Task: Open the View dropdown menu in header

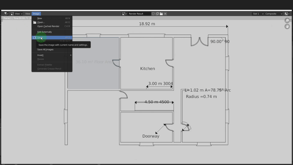Action: tap(27, 14)
